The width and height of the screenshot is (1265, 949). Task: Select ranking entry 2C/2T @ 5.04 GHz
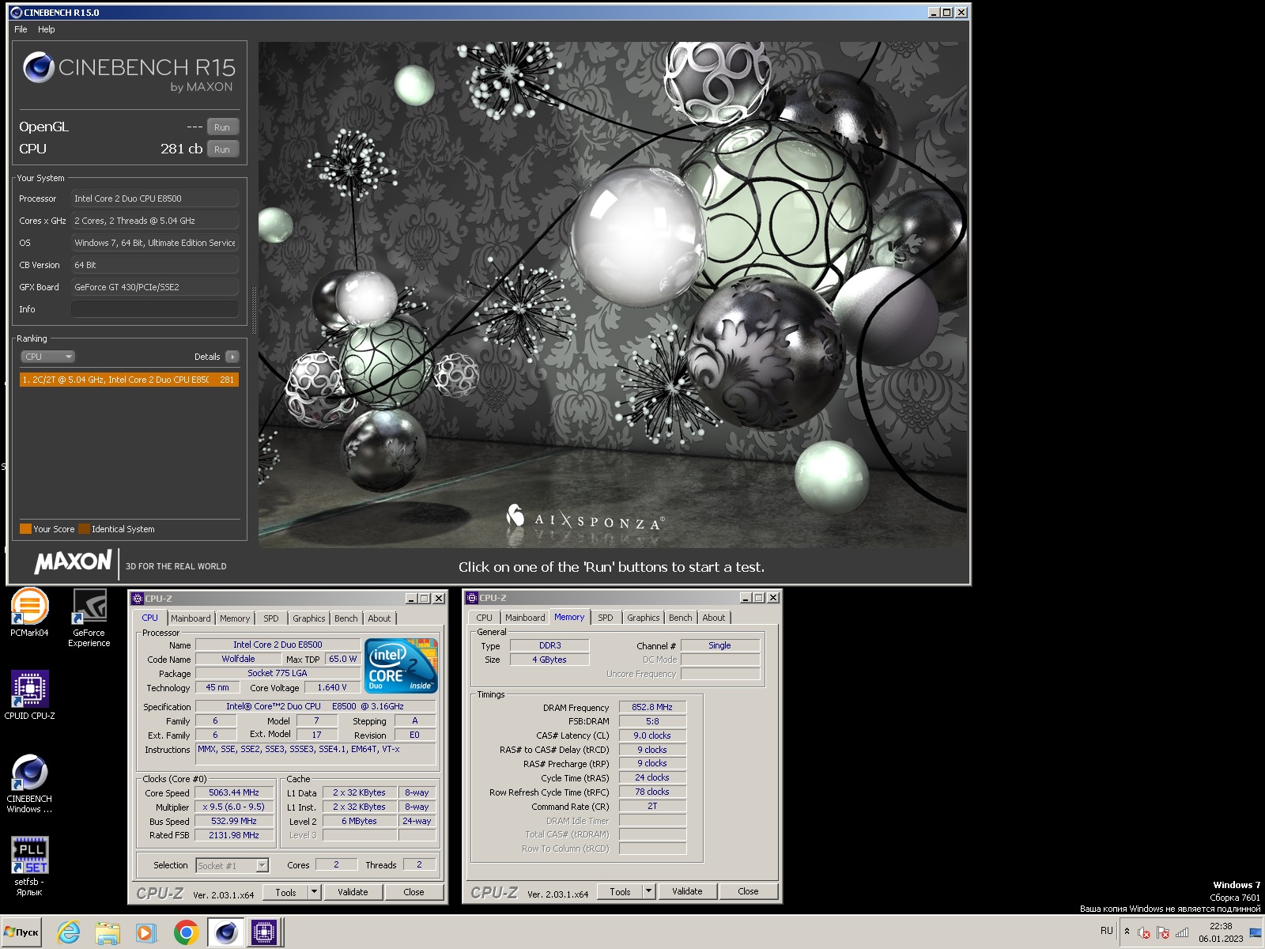coord(129,380)
